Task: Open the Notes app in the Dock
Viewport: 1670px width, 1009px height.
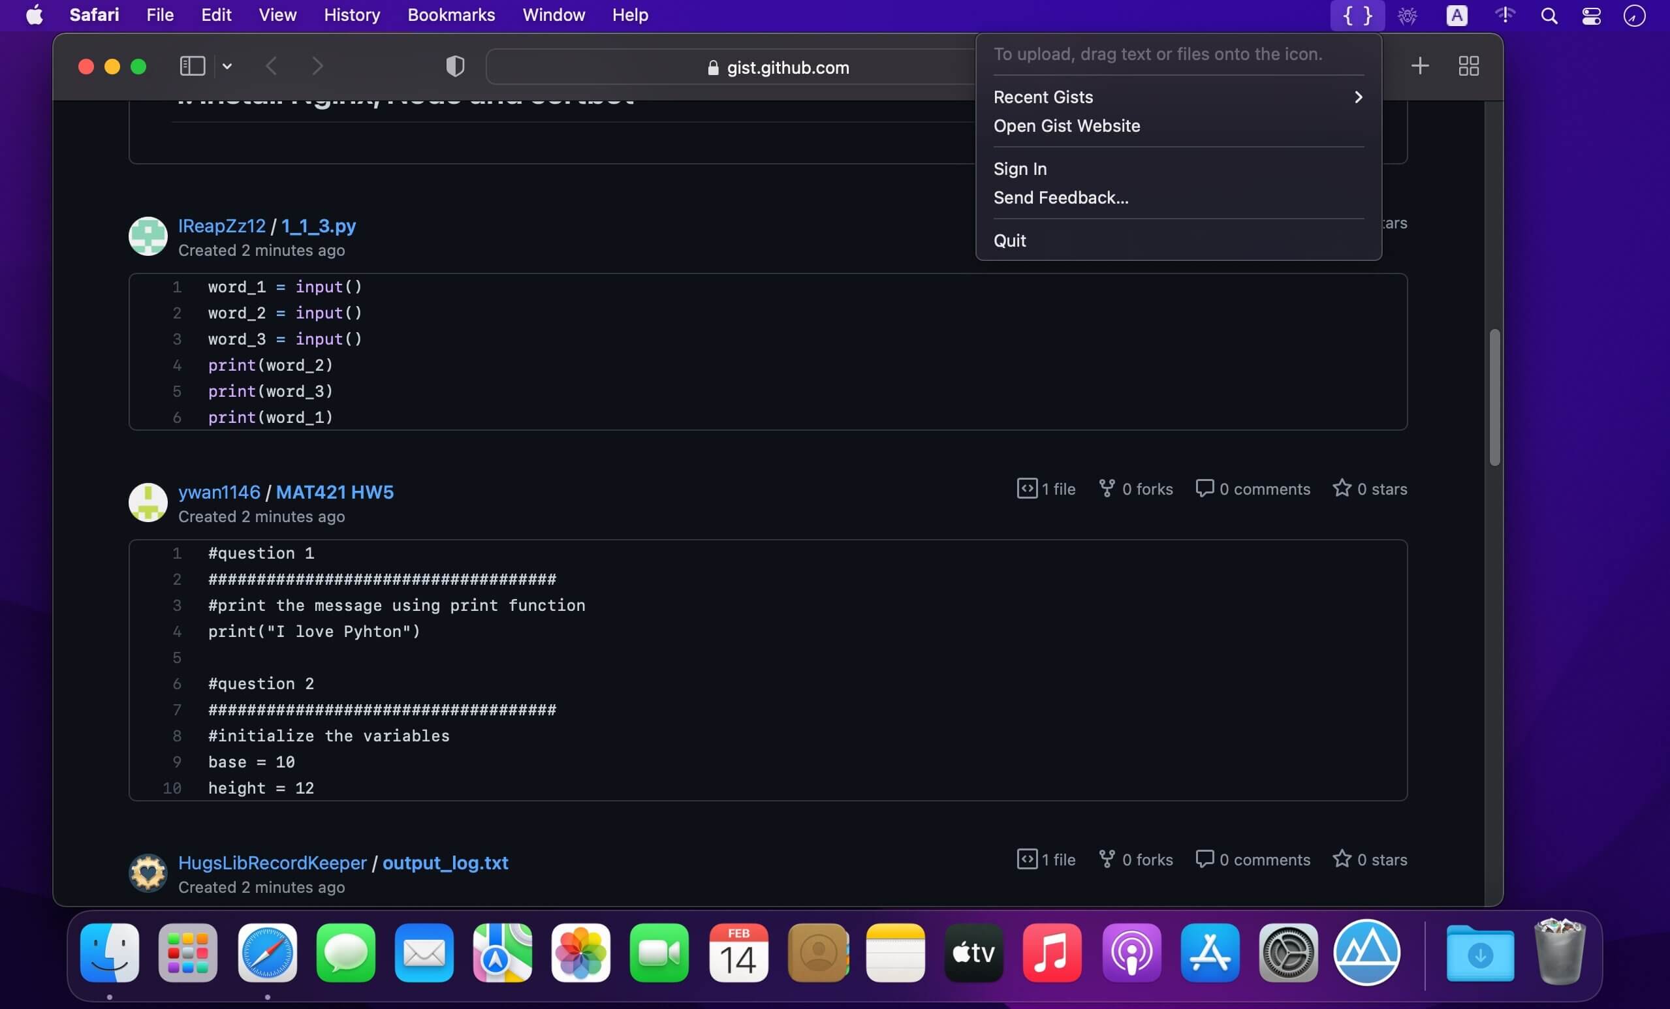Action: [895, 953]
